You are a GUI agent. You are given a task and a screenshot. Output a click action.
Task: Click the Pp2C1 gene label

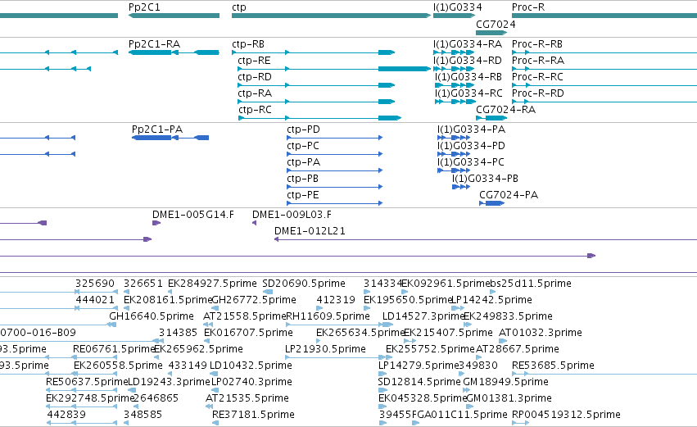pyautogui.click(x=144, y=7)
